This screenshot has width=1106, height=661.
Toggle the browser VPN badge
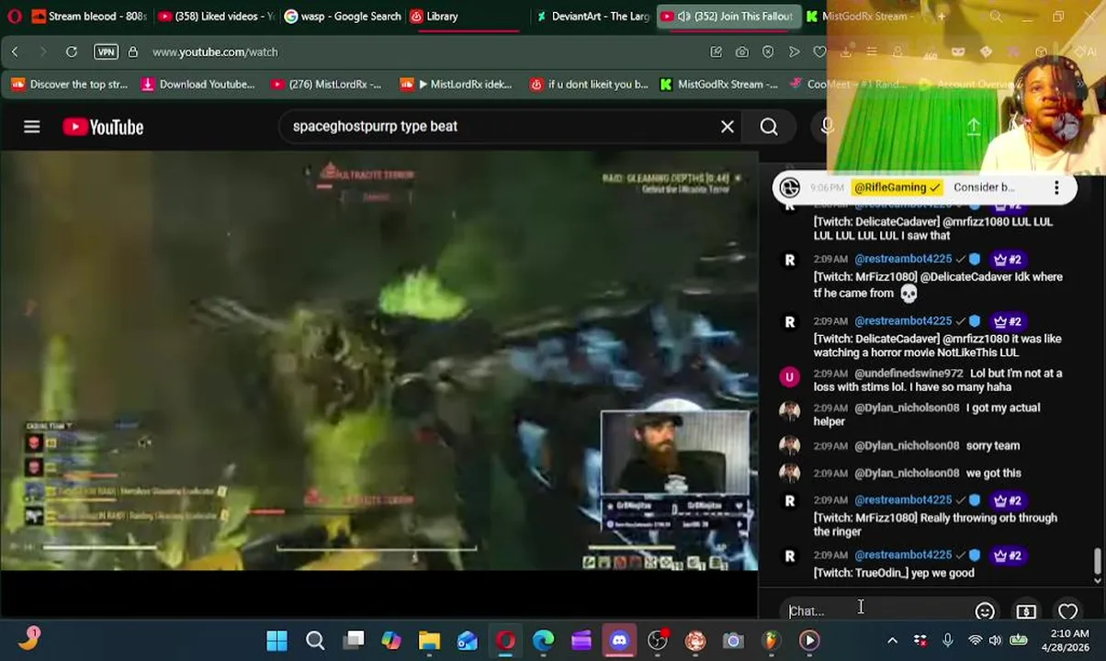tap(106, 52)
